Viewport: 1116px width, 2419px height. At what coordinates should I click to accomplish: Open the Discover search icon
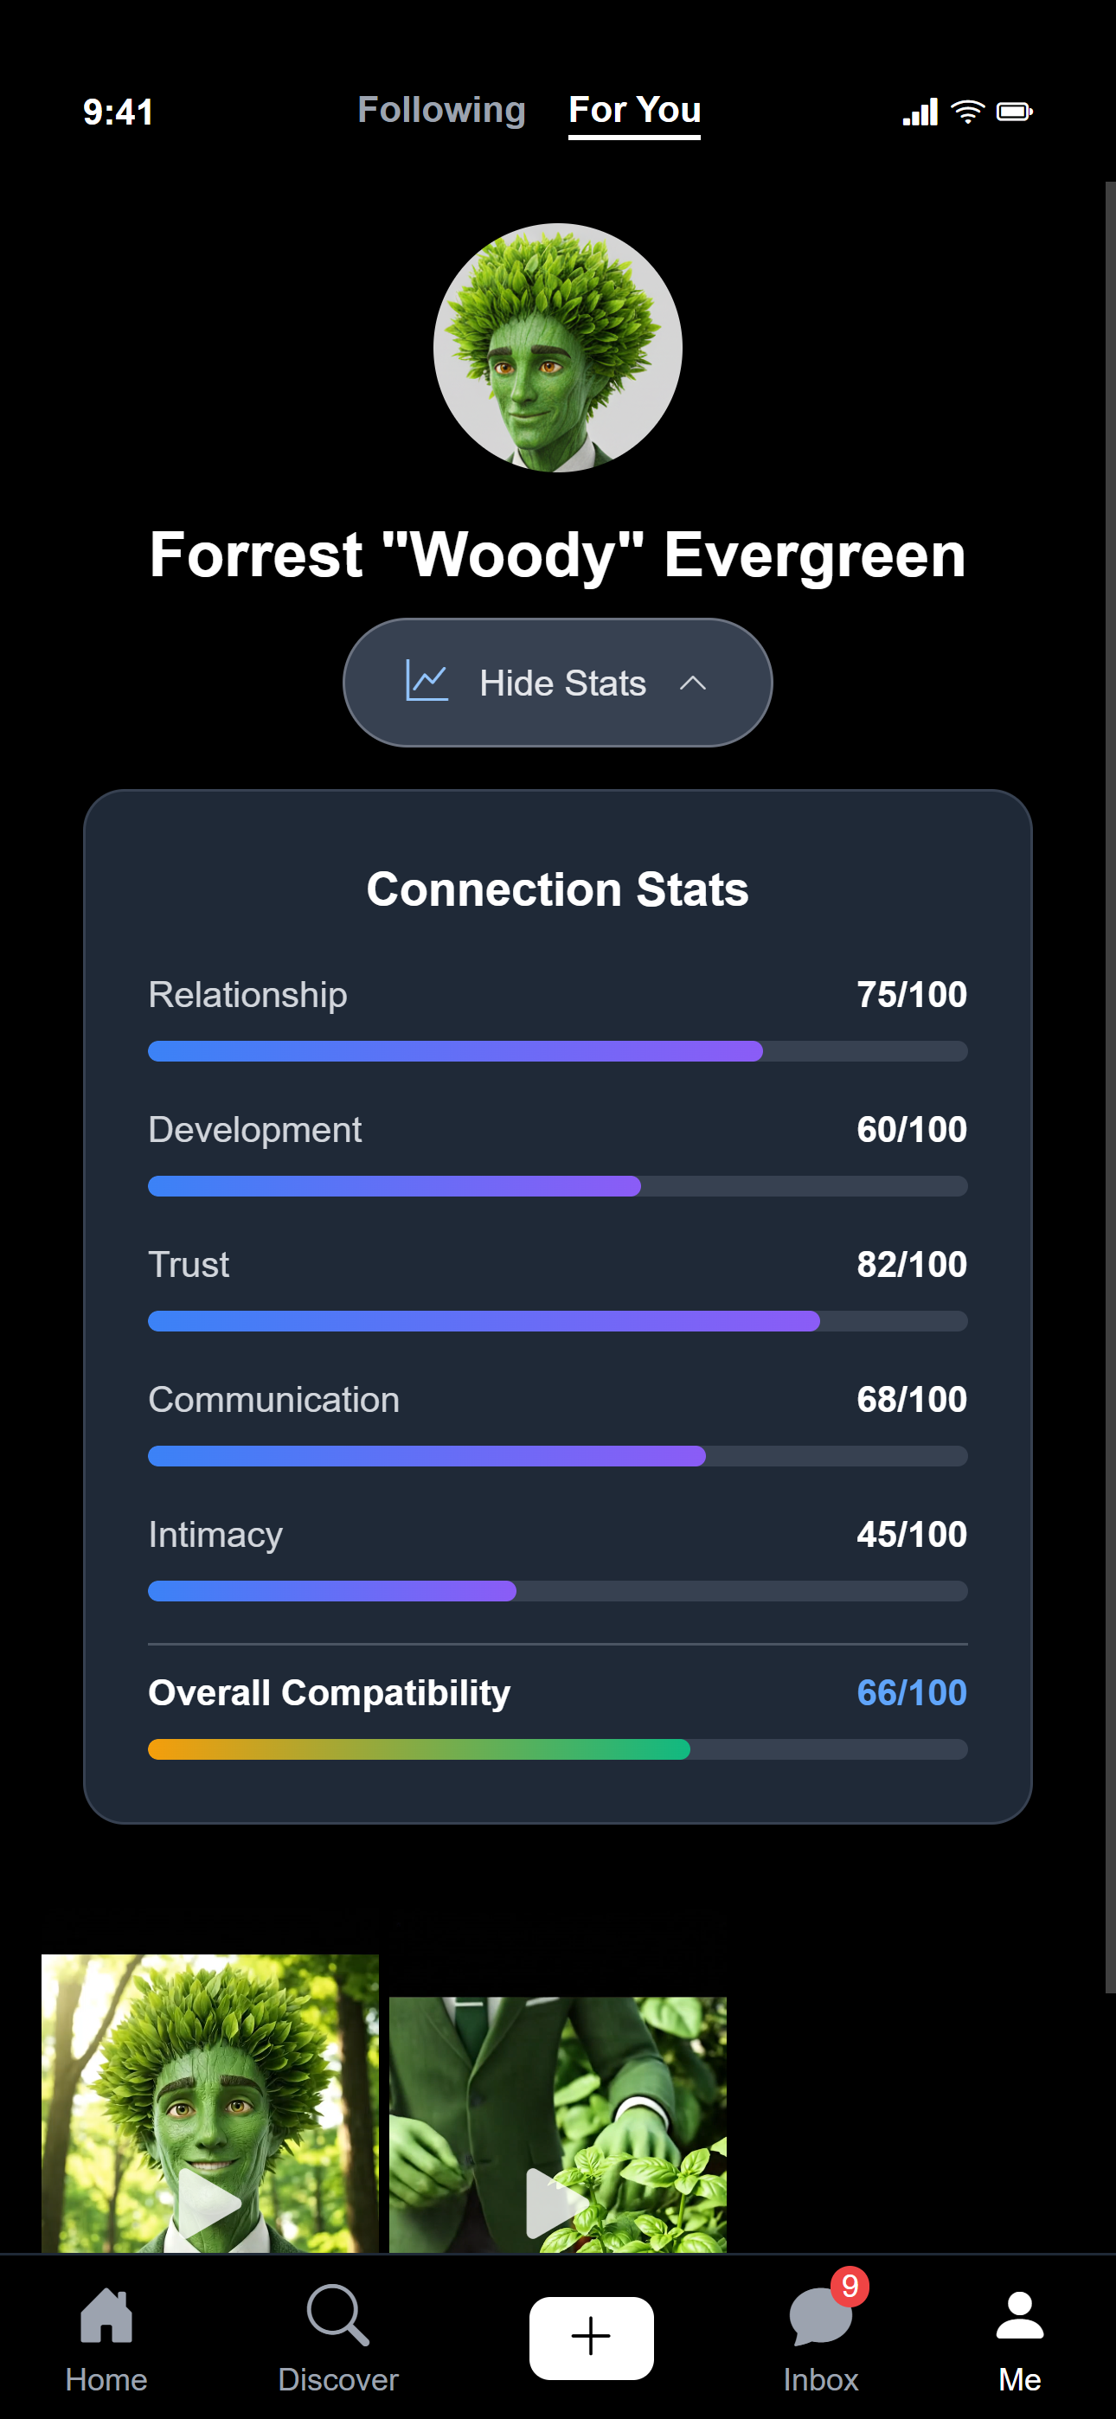(x=337, y=2316)
